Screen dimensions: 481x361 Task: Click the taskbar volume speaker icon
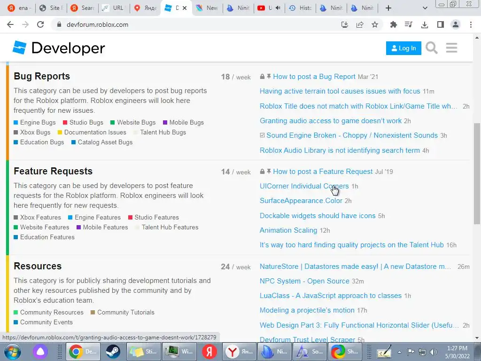point(433,352)
